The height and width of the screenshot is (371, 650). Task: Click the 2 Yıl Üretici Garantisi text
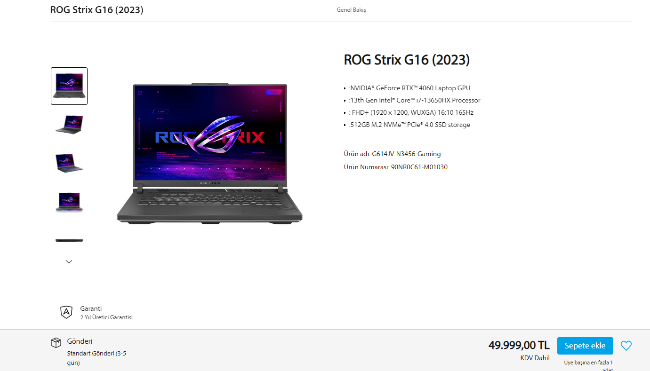pos(106,317)
